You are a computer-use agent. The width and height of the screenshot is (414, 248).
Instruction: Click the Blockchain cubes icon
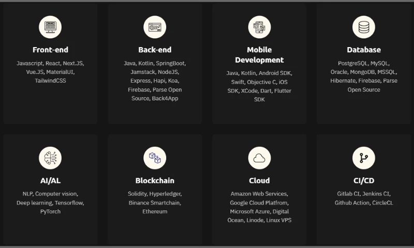click(155, 158)
